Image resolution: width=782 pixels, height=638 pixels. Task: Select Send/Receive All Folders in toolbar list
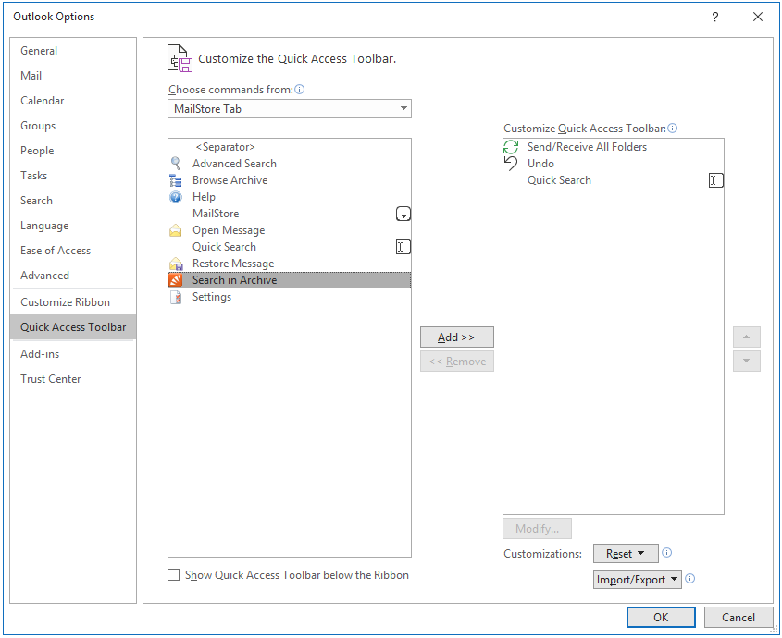coord(613,147)
